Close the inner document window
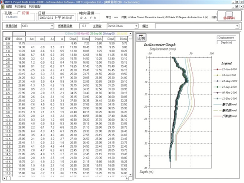The image size is (244, 183). 242,7
